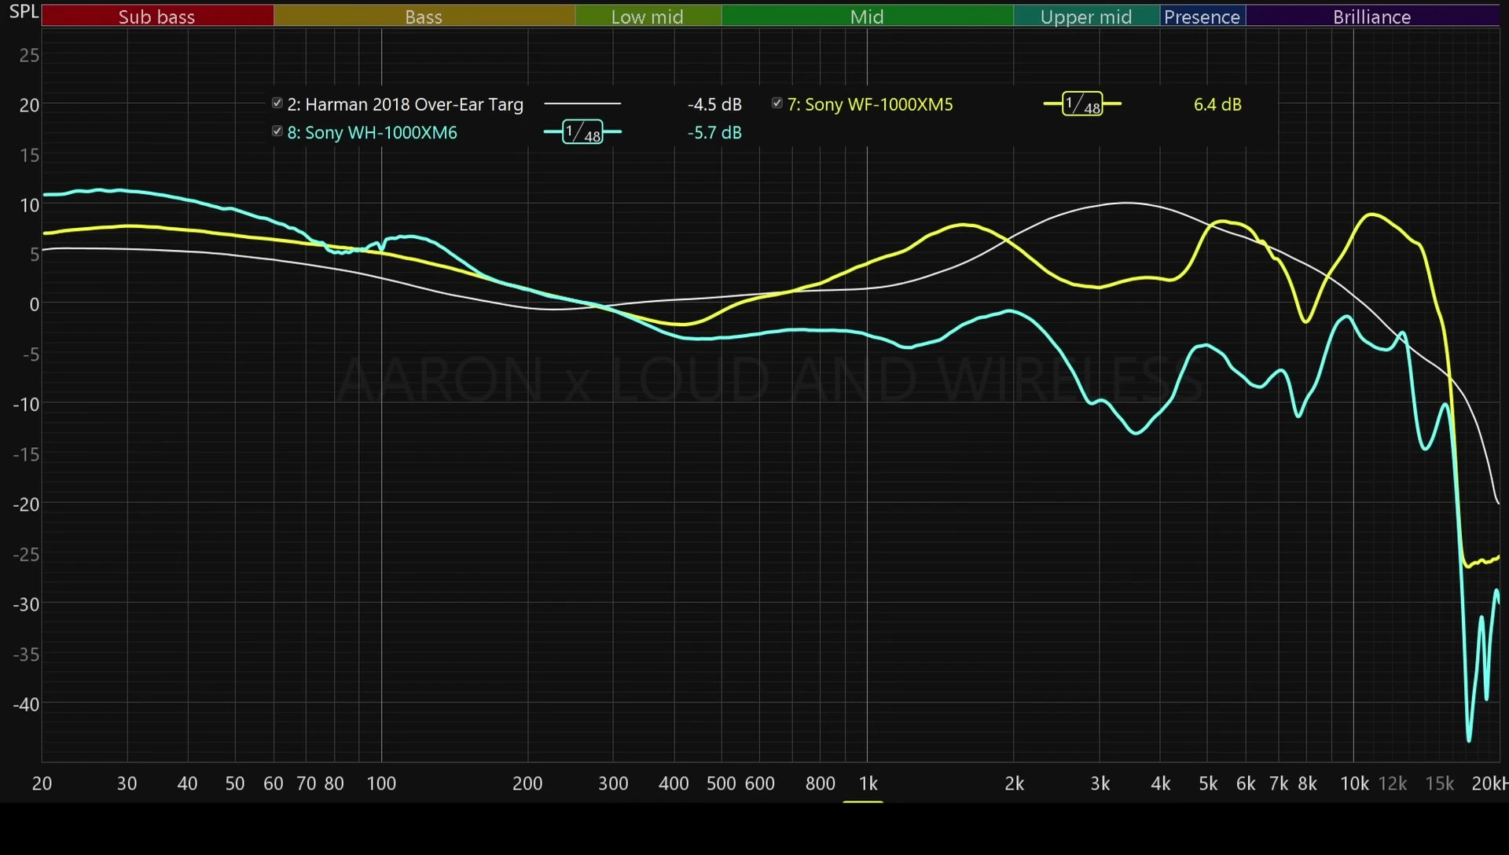
Task: Click the 100 Hz axis label
Action: (381, 783)
